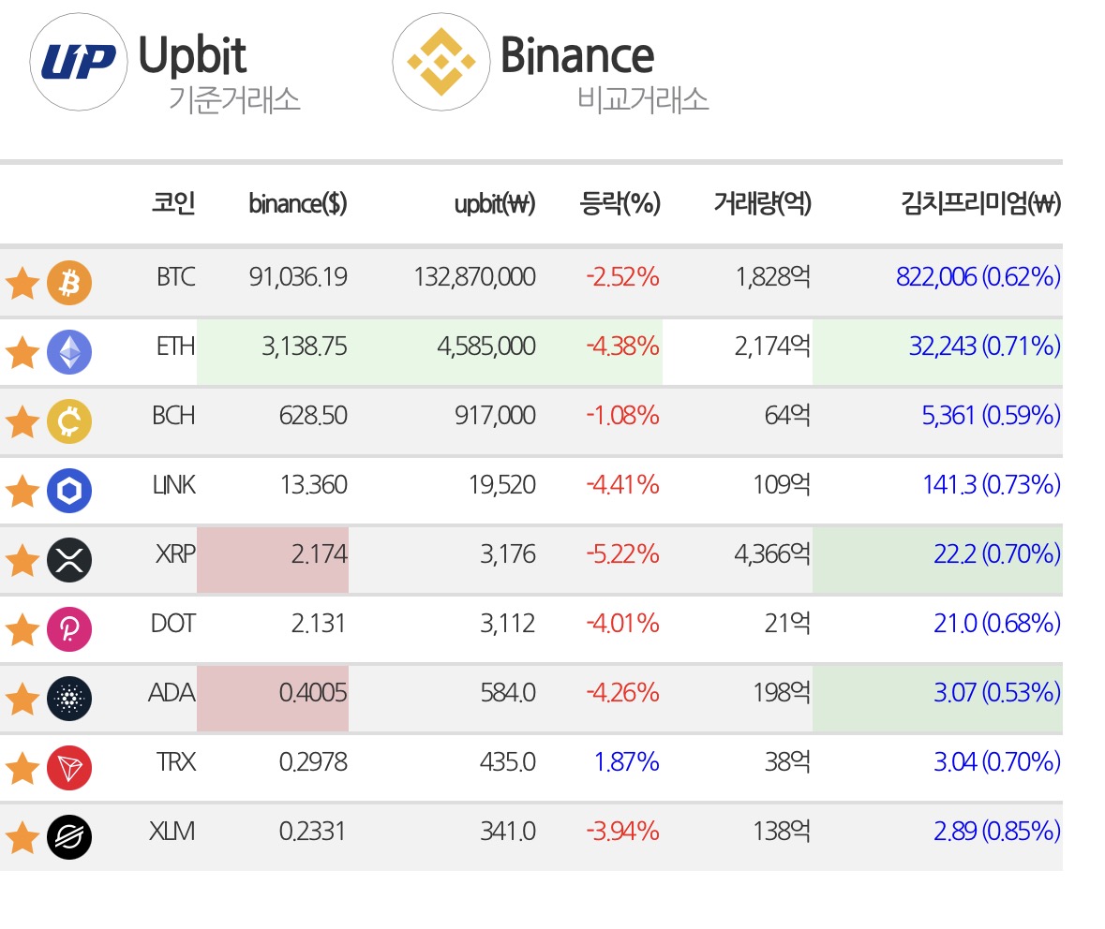This screenshot has width=1105, height=929.
Task: Open the Upbit base exchange selector
Action: coord(166,64)
